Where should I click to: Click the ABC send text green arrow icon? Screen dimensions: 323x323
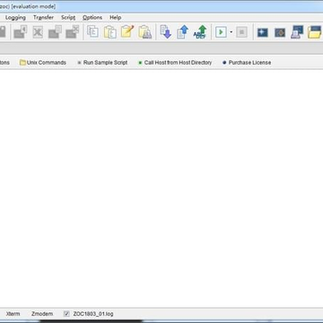pyautogui.click(x=200, y=31)
